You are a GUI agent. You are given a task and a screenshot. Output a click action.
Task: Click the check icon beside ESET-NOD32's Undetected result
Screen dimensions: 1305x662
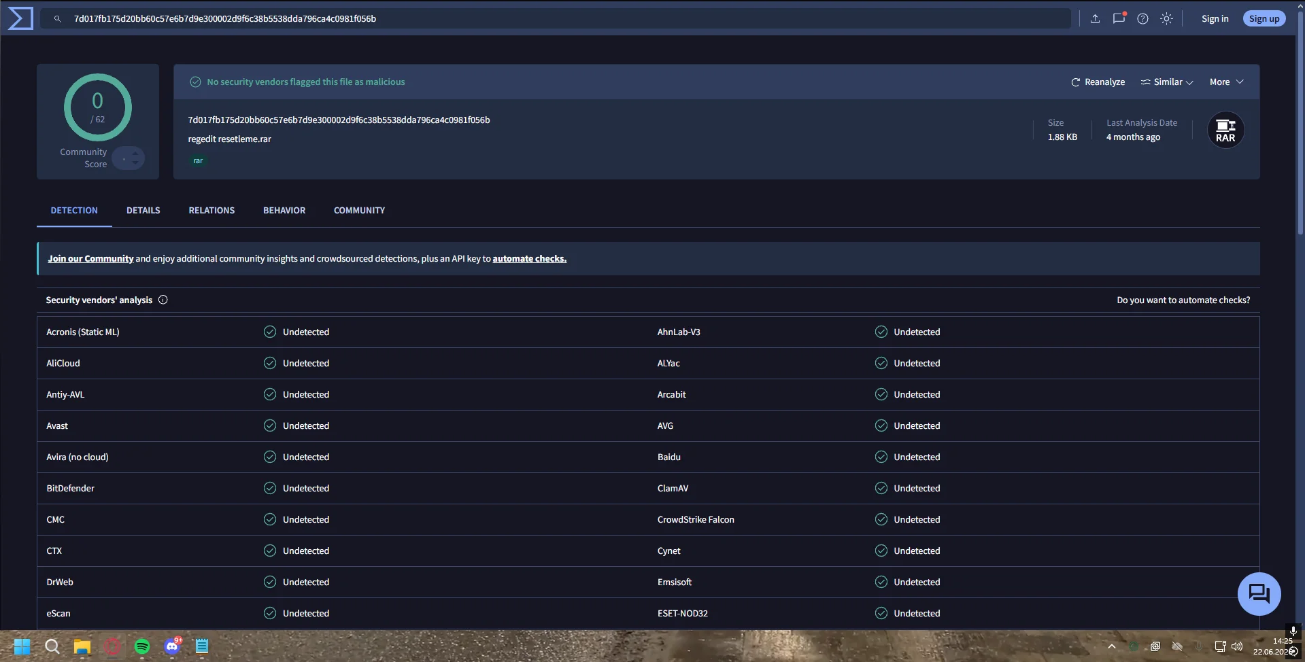point(881,613)
